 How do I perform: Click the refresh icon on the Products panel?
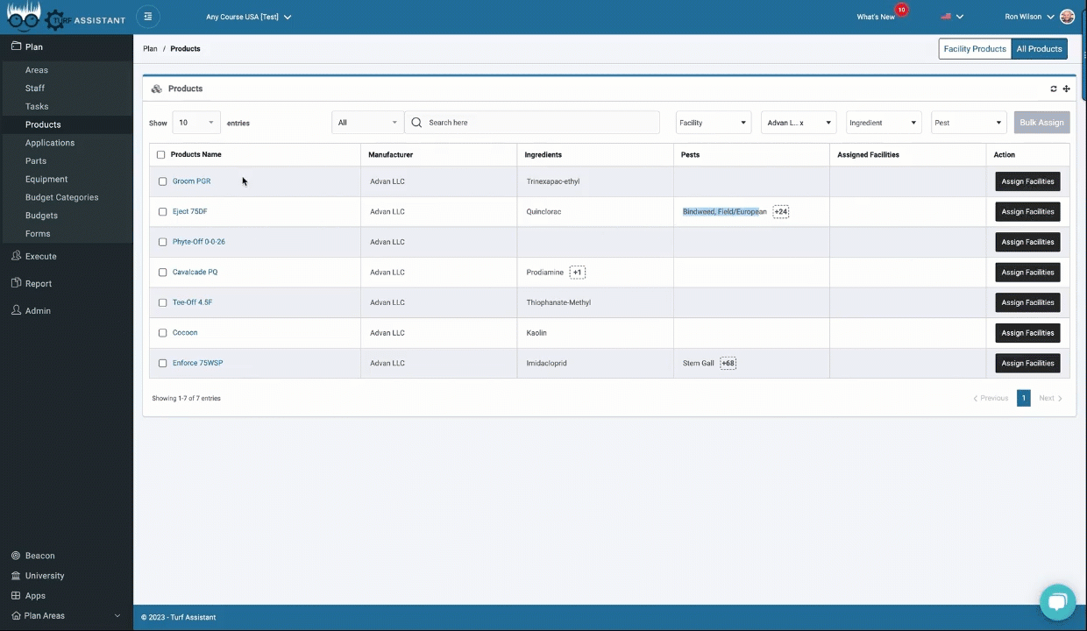[x=1053, y=89]
